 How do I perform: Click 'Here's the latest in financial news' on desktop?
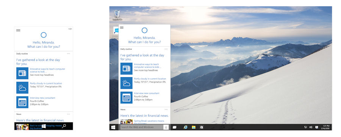click(x=145, y=116)
